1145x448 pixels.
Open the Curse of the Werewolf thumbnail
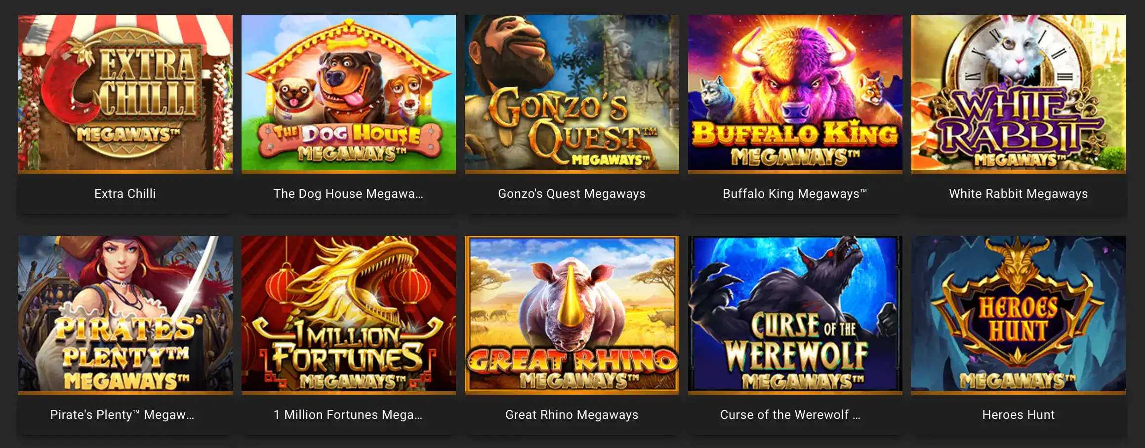795,314
